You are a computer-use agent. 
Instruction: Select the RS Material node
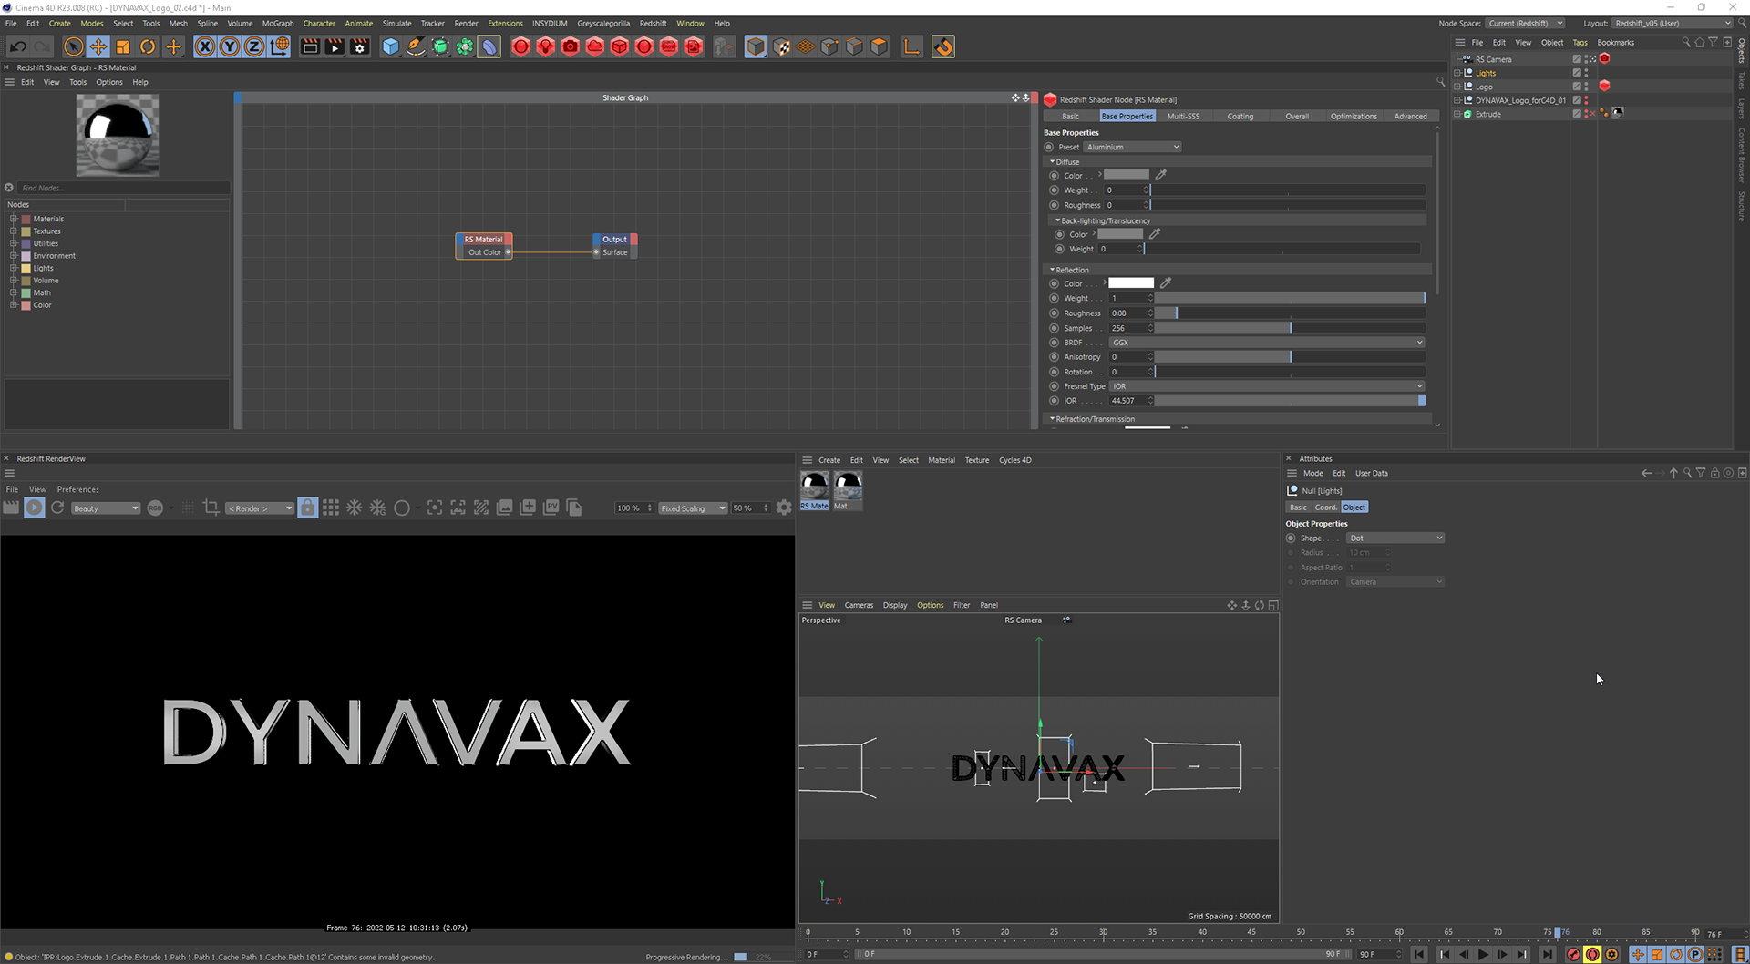pyautogui.click(x=484, y=240)
